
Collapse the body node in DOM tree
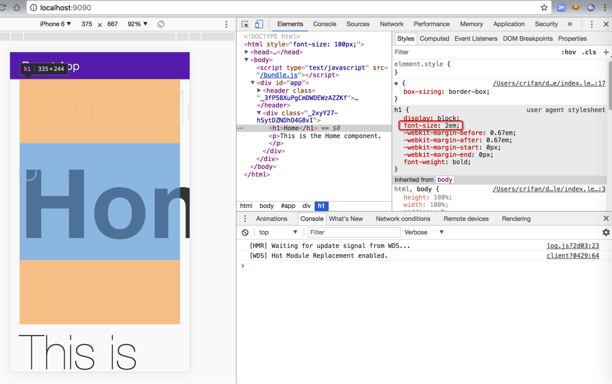click(x=247, y=59)
